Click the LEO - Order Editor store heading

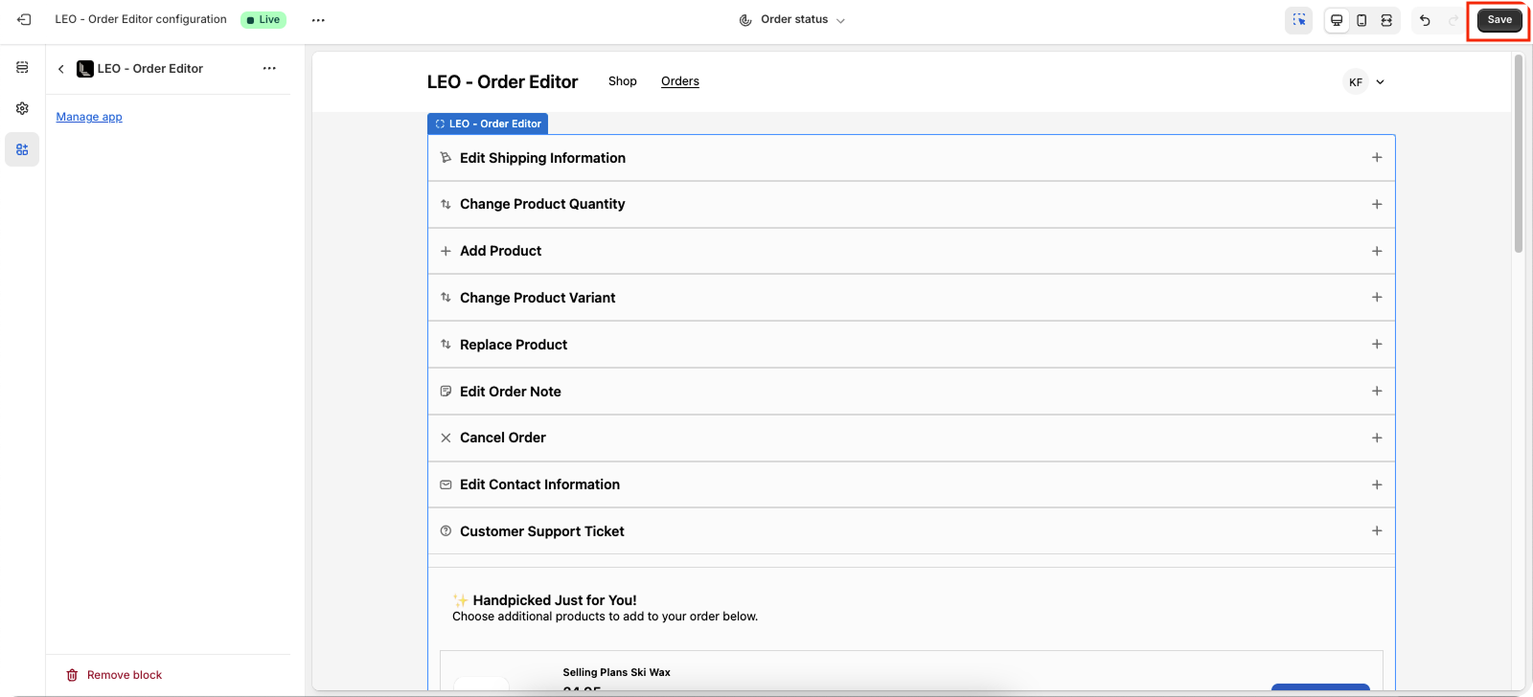pyautogui.click(x=502, y=82)
